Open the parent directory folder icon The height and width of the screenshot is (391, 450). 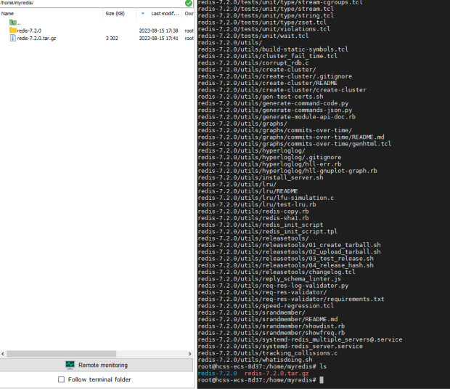tap(12, 23)
